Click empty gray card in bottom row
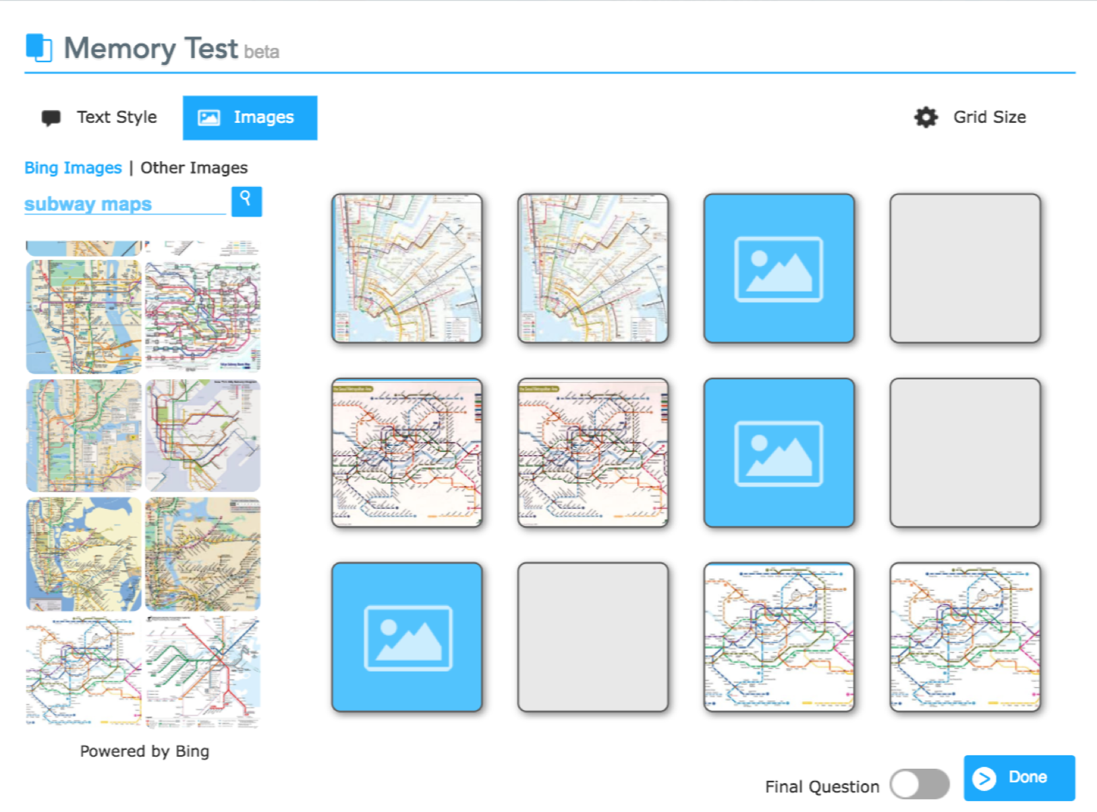 (593, 637)
